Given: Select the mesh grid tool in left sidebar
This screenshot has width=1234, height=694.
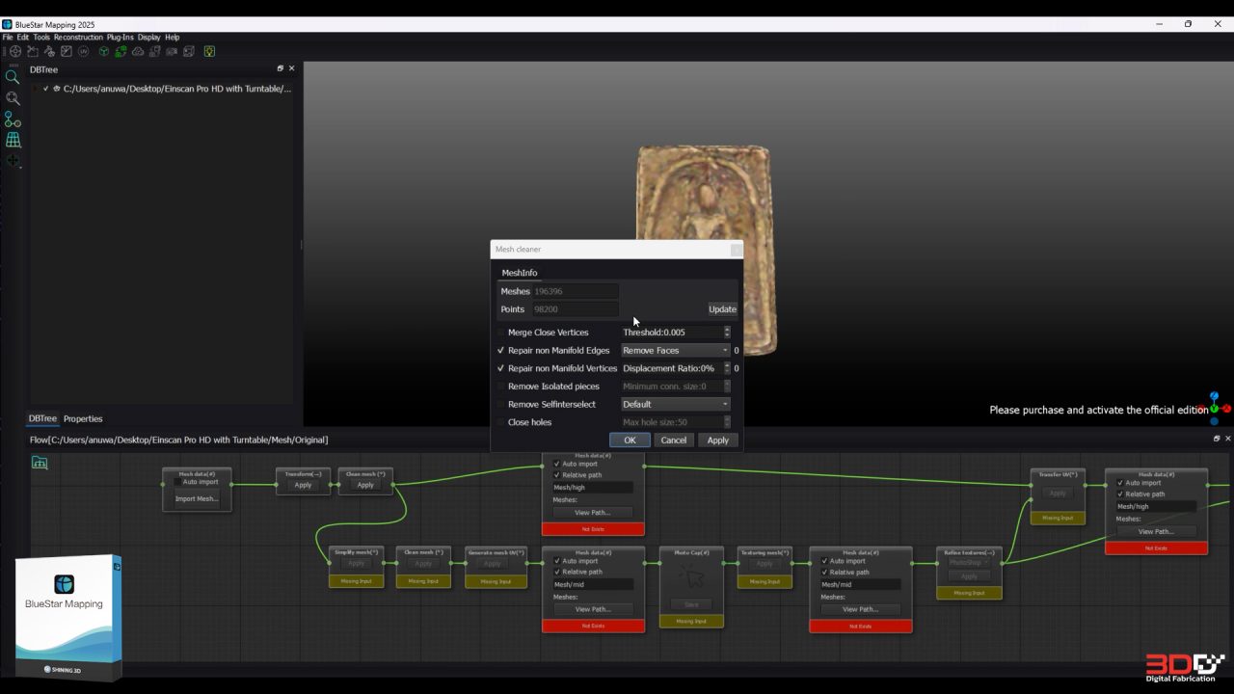Looking at the screenshot, I should [x=13, y=139].
